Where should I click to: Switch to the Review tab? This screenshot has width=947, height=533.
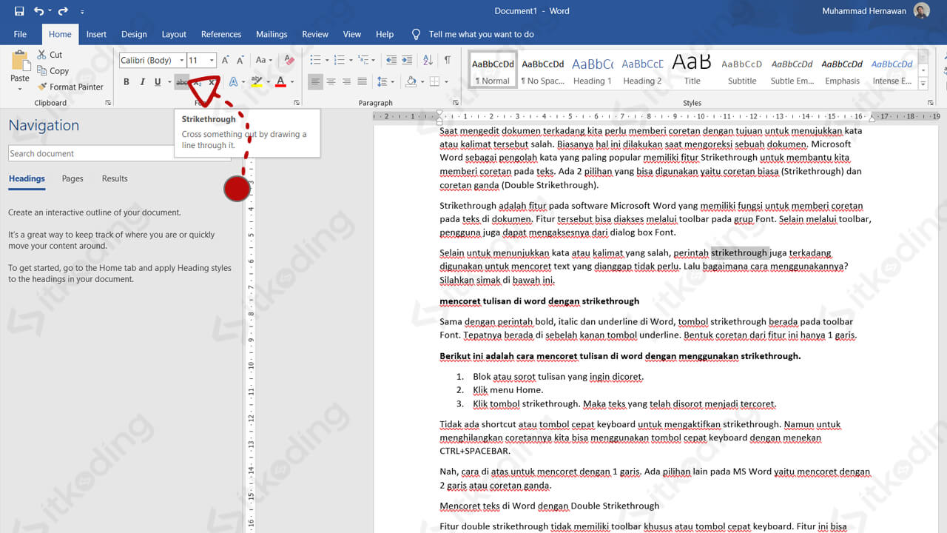pyautogui.click(x=315, y=34)
